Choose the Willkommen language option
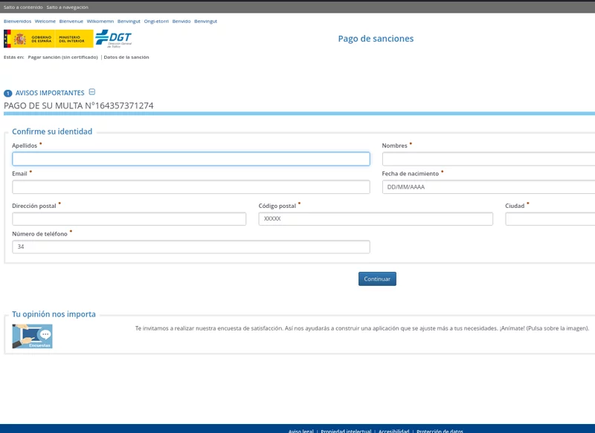 tap(100, 22)
